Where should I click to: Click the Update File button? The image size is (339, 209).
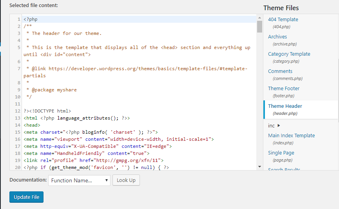(26, 197)
